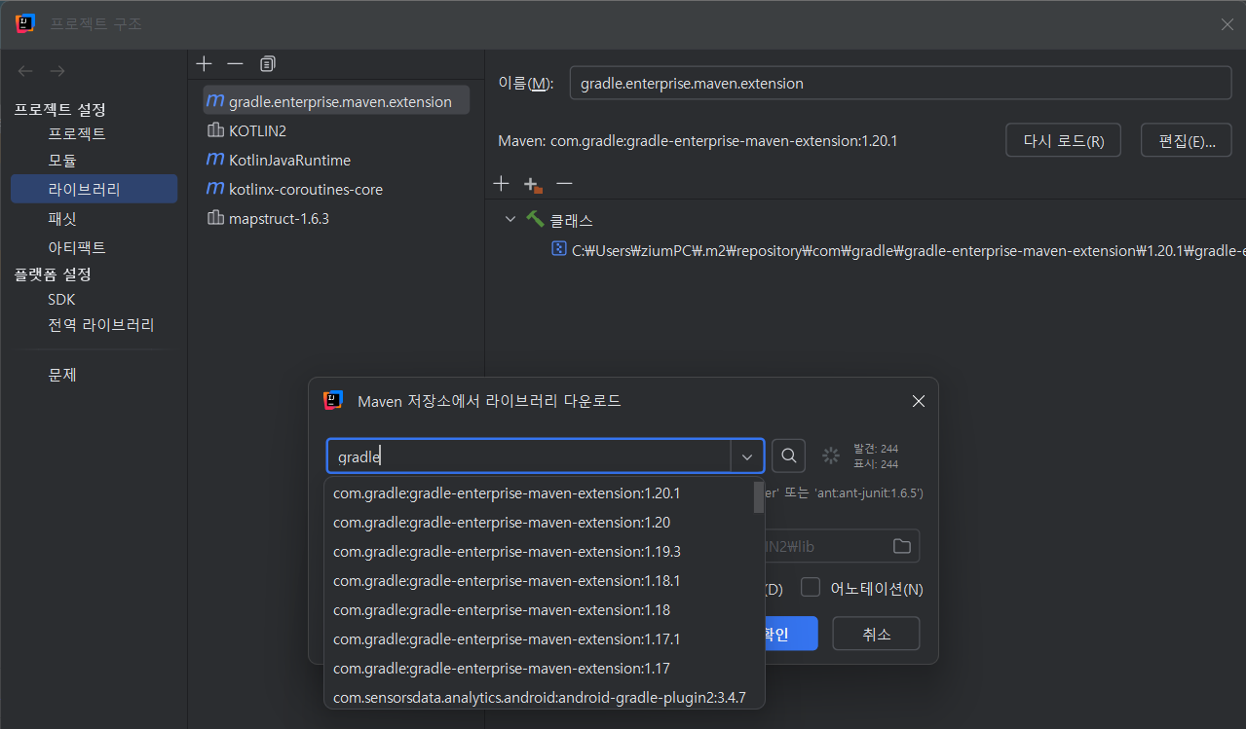Viewport: 1246px width, 729px height.
Task: Choose gradle-enterprise-maven-extension:1.19.3 suggestion
Action: click(x=539, y=551)
